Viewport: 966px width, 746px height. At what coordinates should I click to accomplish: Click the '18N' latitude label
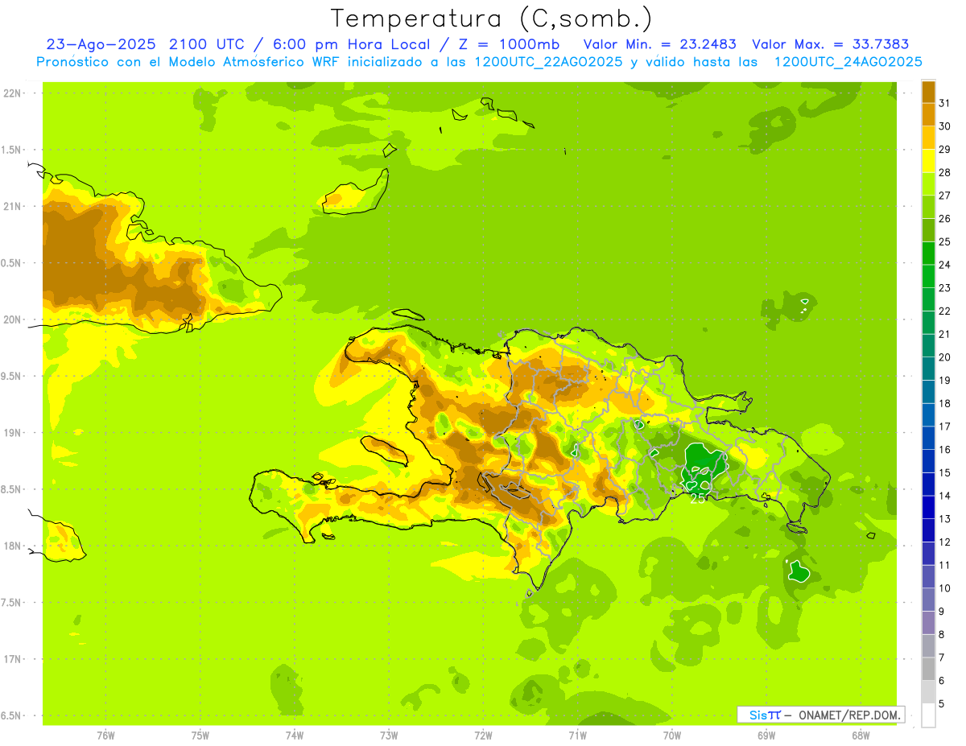pyautogui.click(x=12, y=546)
